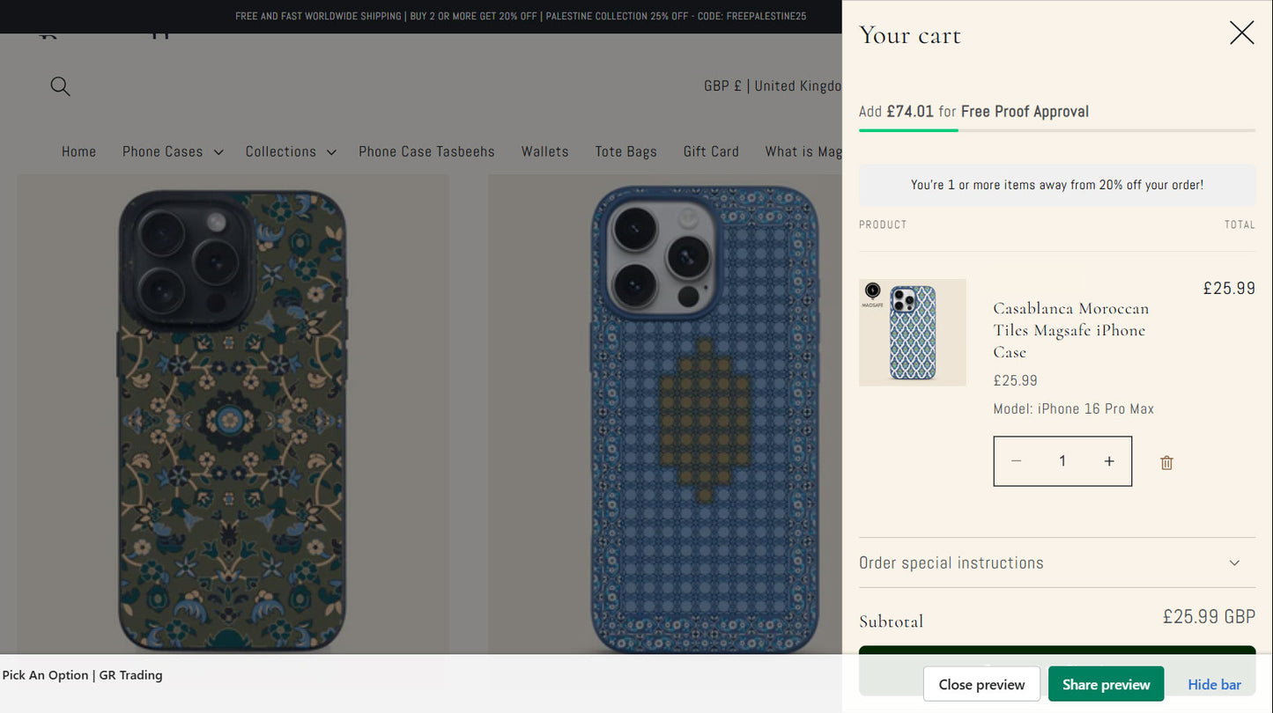This screenshot has height=713, width=1273.
Task: Open the Wallets navigation item
Action: click(x=544, y=151)
